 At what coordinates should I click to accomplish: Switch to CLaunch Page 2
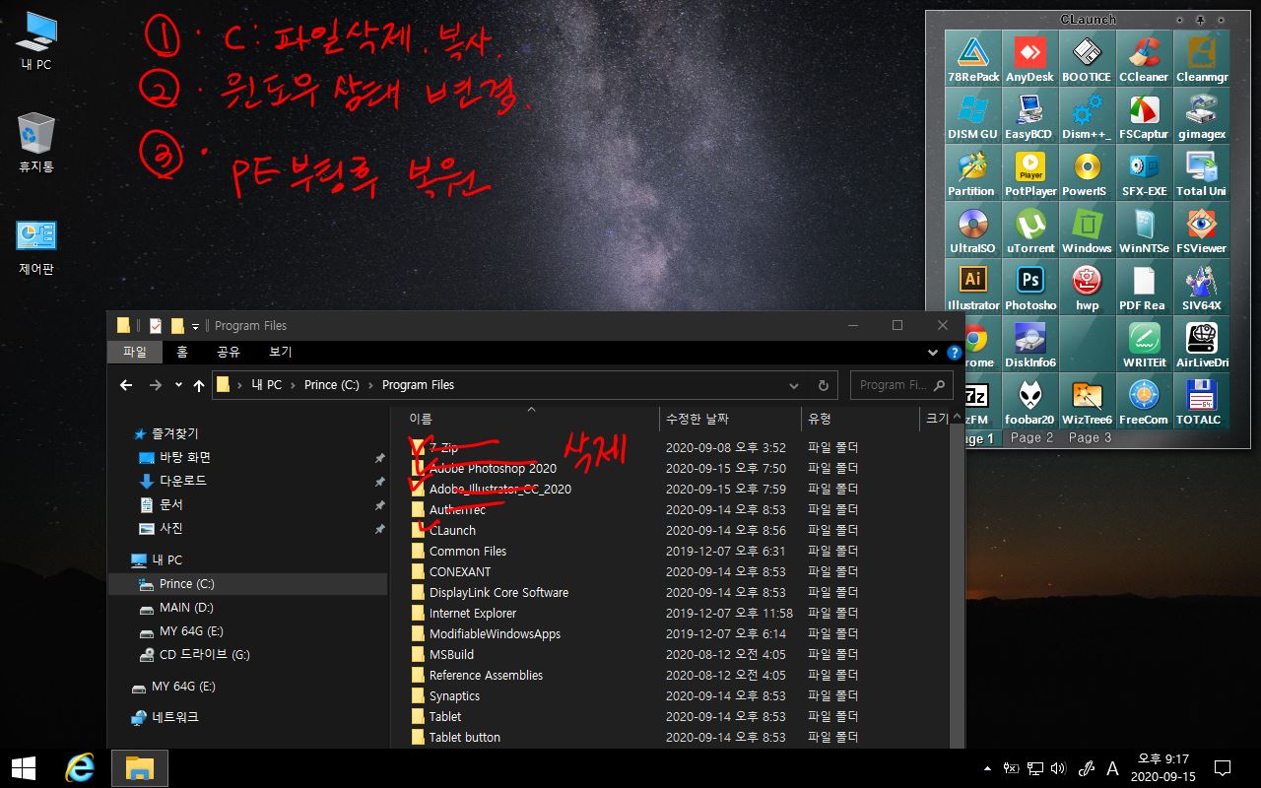(x=1031, y=438)
